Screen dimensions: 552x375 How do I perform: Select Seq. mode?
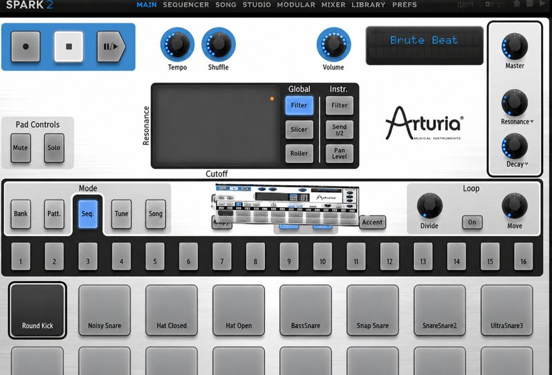pos(88,213)
